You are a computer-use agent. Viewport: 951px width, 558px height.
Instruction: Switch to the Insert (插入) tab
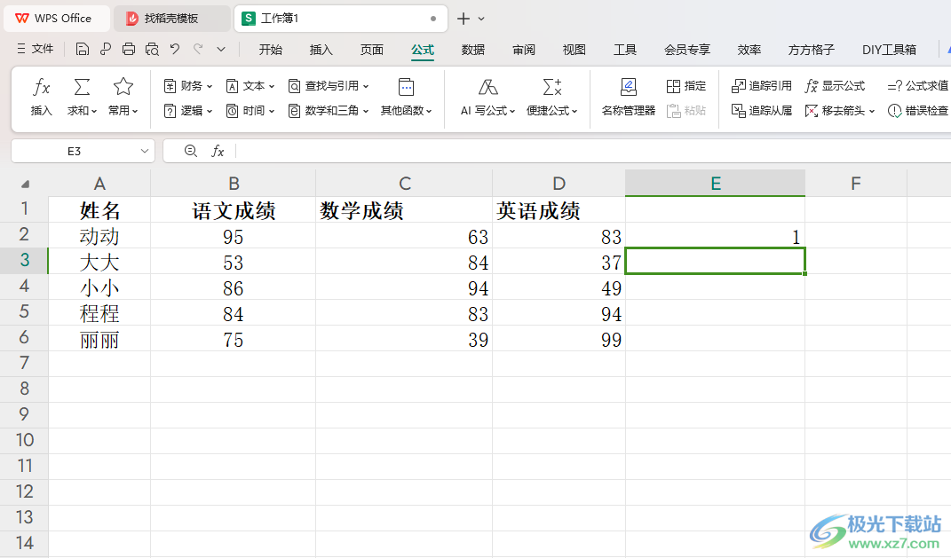[321, 50]
